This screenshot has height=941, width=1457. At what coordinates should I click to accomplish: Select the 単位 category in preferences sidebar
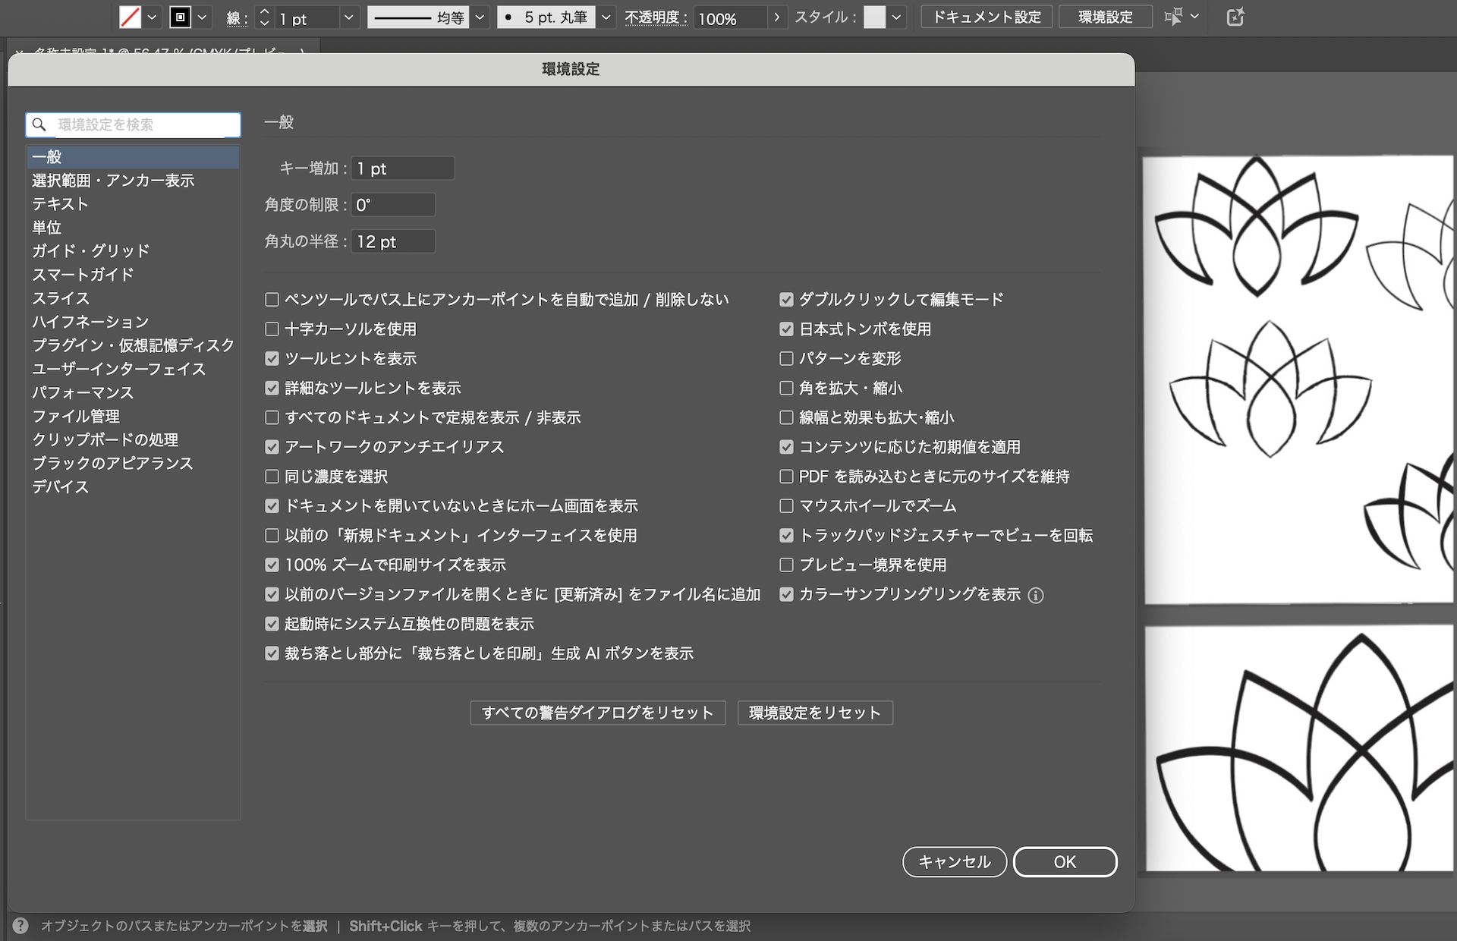click(49, 227)
